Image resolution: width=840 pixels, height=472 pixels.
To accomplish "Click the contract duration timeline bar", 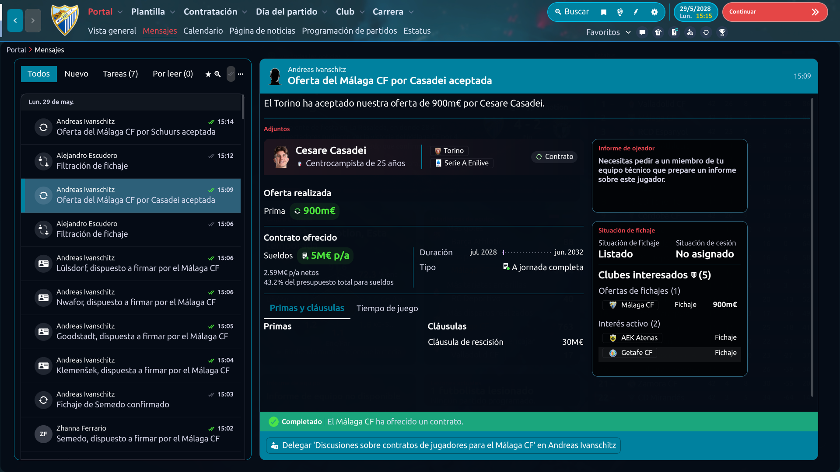I will point(527,253).
